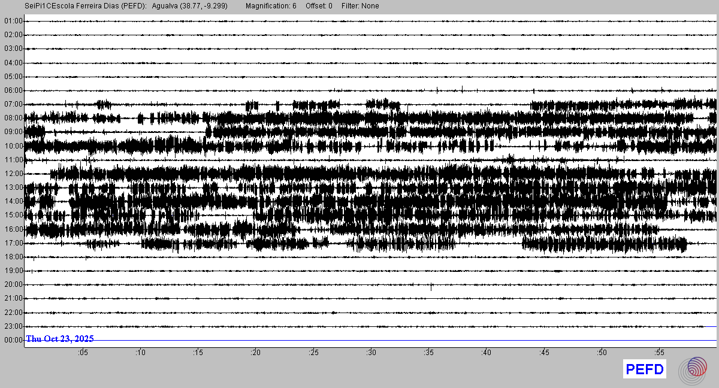Select the 17:00 hour row label

click(13, 243)
